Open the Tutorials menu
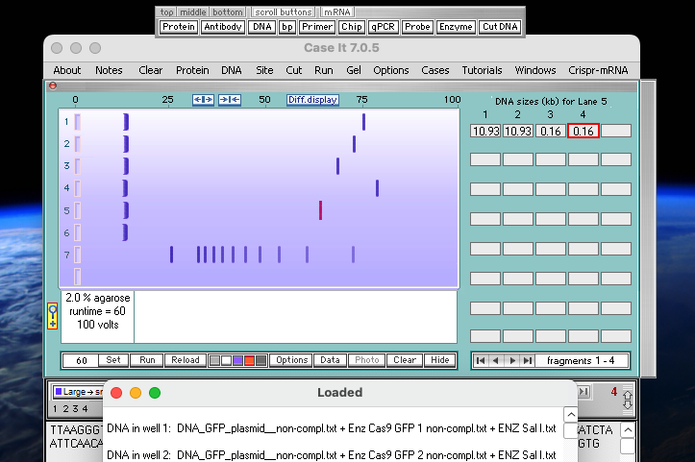Viewport: 695px width, 462px height. click(x=482, y=70)
